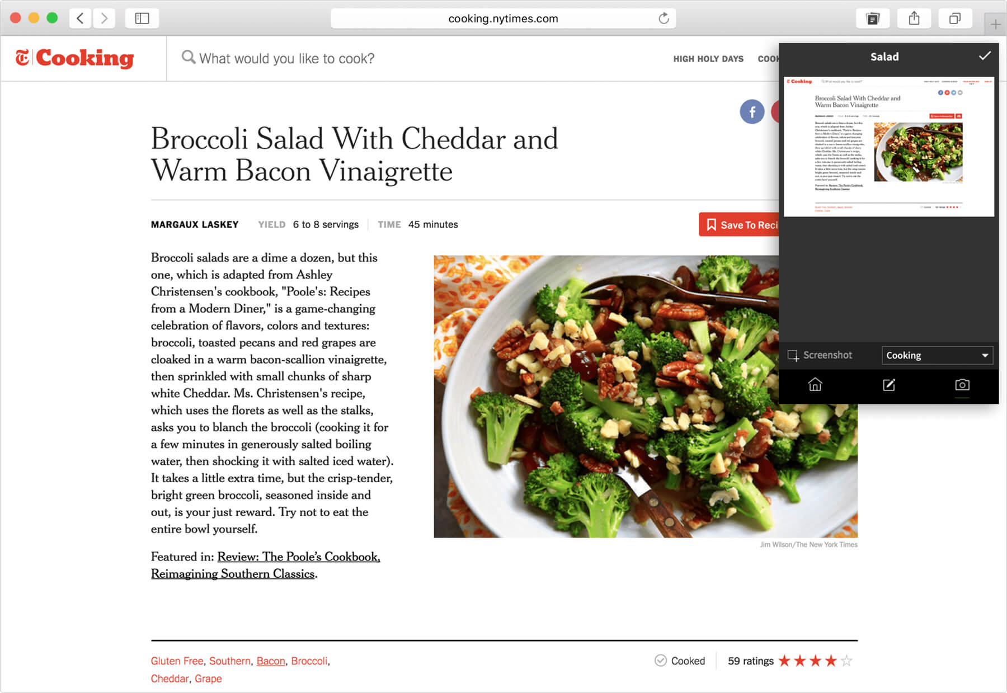Select the camera capture icon in the panel
This screenshot has height=693, width=1007.
point(962,385)
